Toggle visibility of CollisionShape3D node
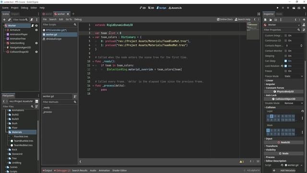The width and height of the screenshot is (307, 173). [x=36, y=52]
